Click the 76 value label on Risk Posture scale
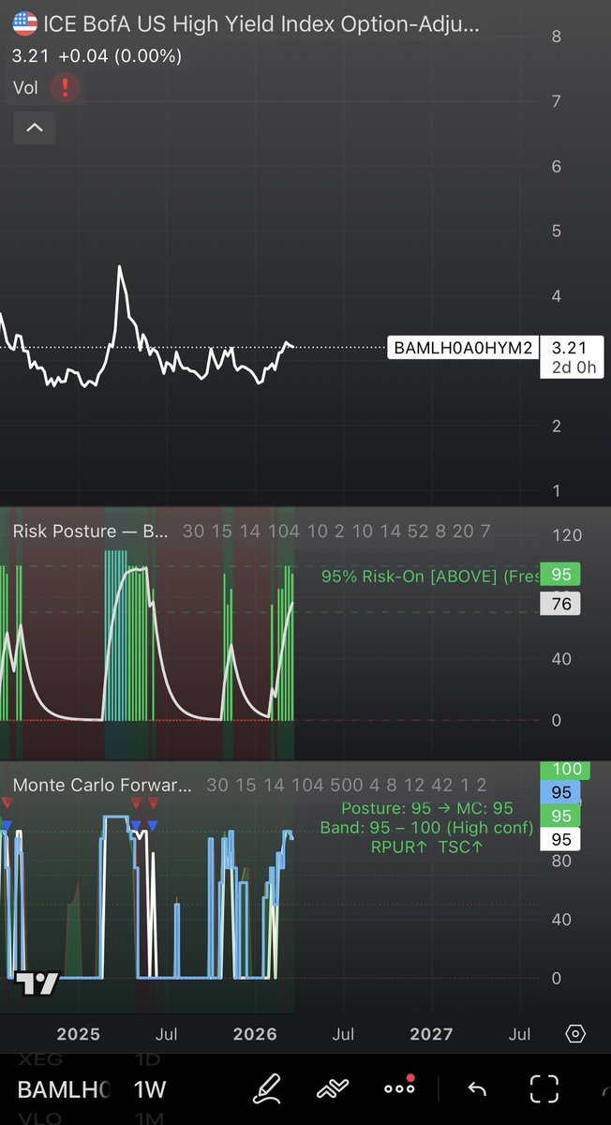This screenshot has height=1125, width=611. (560, 604)
